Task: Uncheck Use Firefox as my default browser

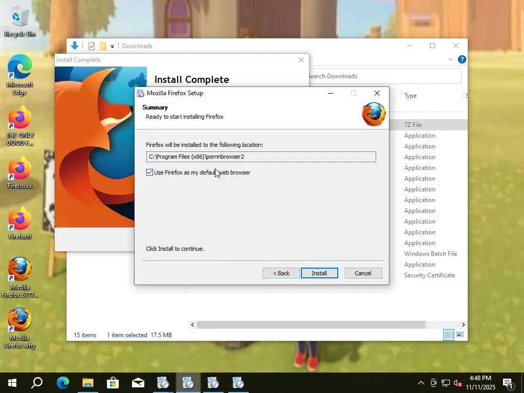Action: pyautogui.click(x=149, y=172)
